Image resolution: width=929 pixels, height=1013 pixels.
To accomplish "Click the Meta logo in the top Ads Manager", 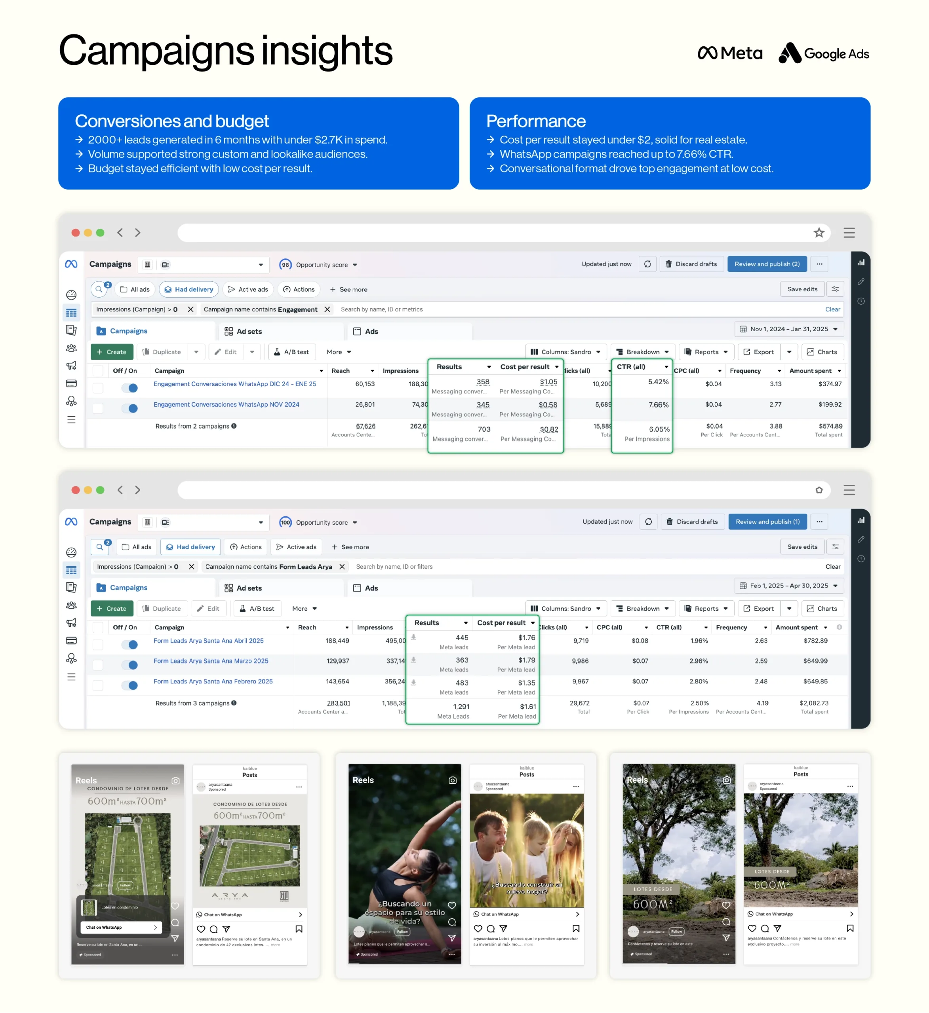I will [71, 264].
